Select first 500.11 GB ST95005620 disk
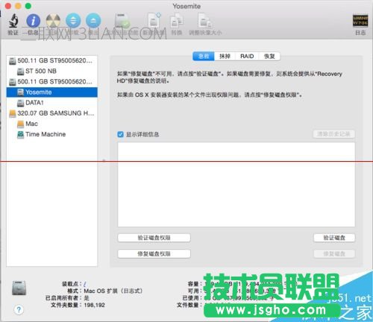 (51, 60)
